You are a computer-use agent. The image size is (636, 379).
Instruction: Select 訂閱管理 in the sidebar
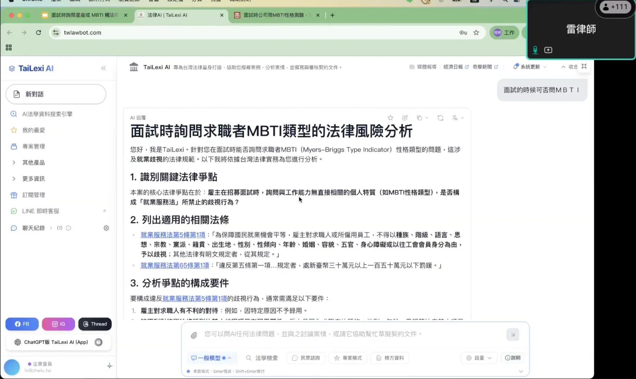point(33,195)
